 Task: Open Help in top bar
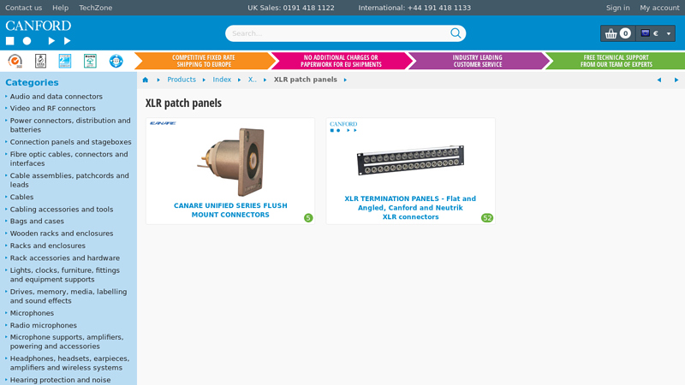tap(60, 8)
